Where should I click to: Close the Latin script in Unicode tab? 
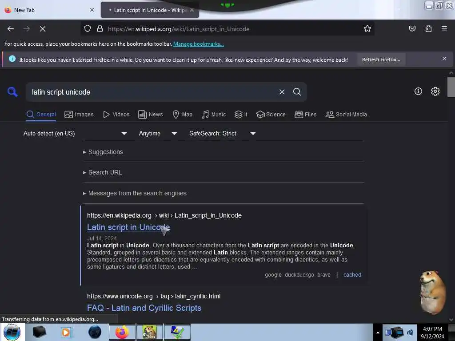[x=192, y=10]
